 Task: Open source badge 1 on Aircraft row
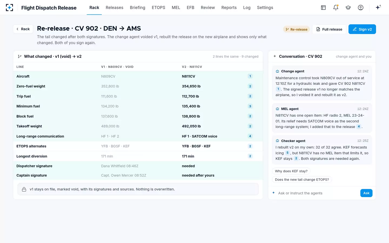tap(250, 76)
